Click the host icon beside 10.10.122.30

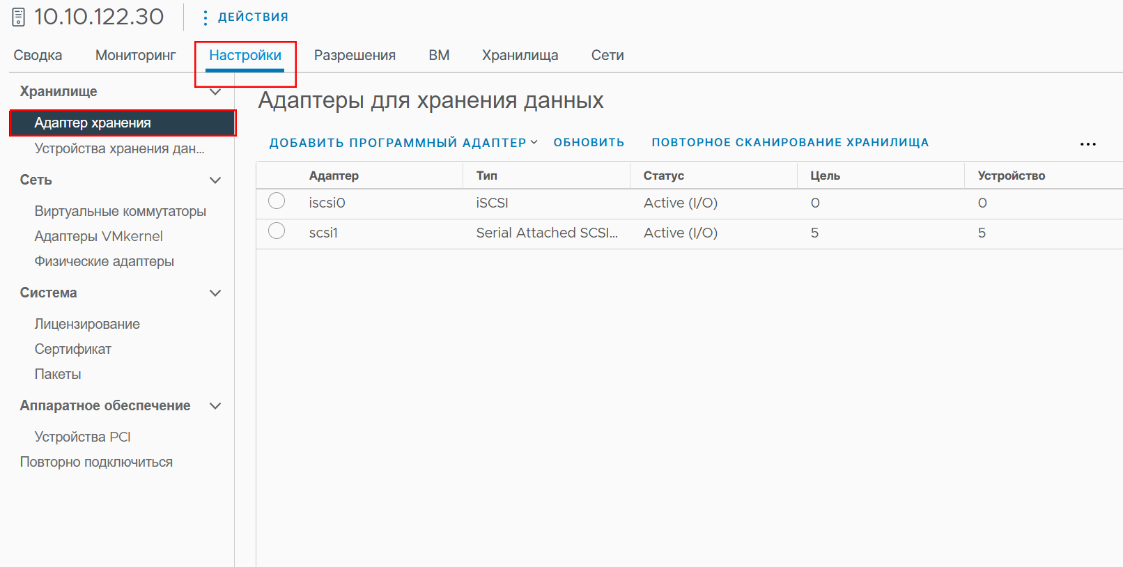pyautogui.click(x=19, y=17)
